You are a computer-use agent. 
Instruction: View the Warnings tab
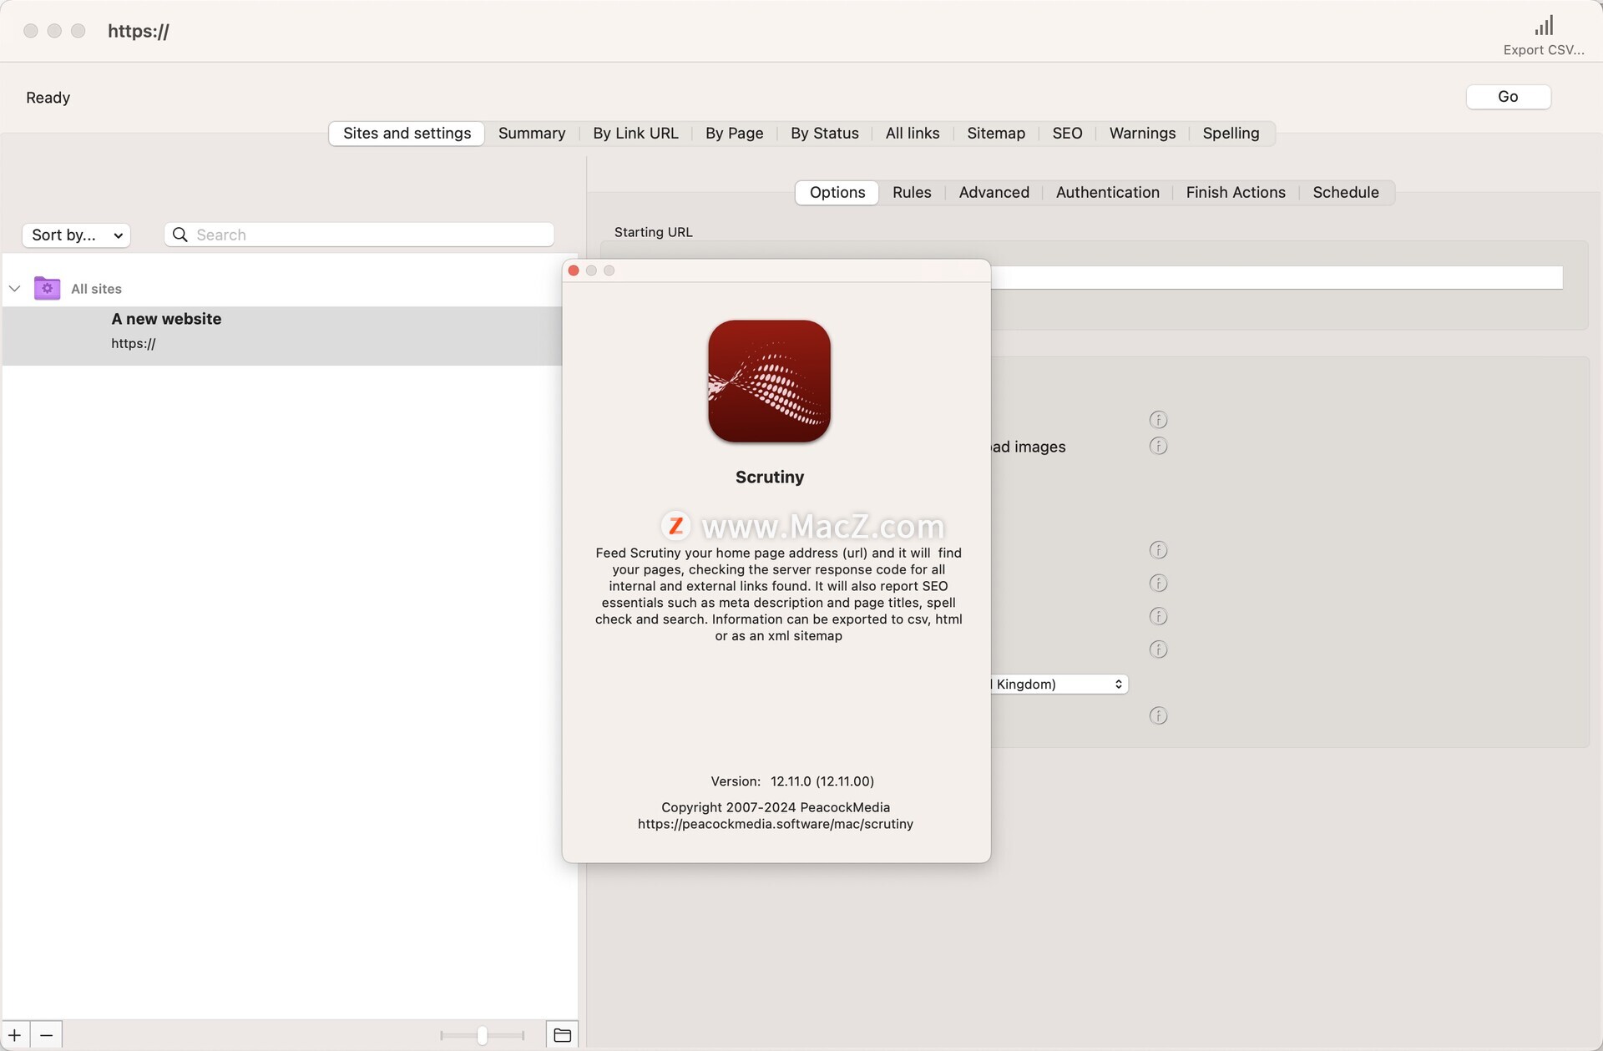tap(1142, 134)
